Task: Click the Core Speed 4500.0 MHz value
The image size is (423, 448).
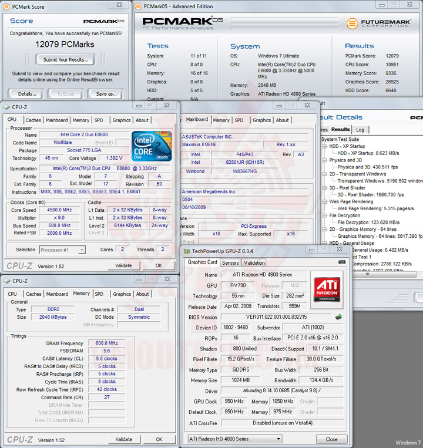Action: point(59,210)
